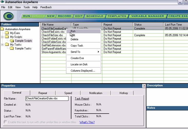
Task: Click the My Scripts folder icon
Action: [x=7, y=37]
